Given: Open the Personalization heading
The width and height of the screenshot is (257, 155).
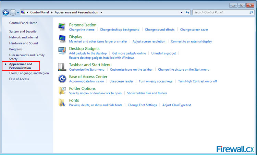Looking at the screenshot, I should 83,25.
